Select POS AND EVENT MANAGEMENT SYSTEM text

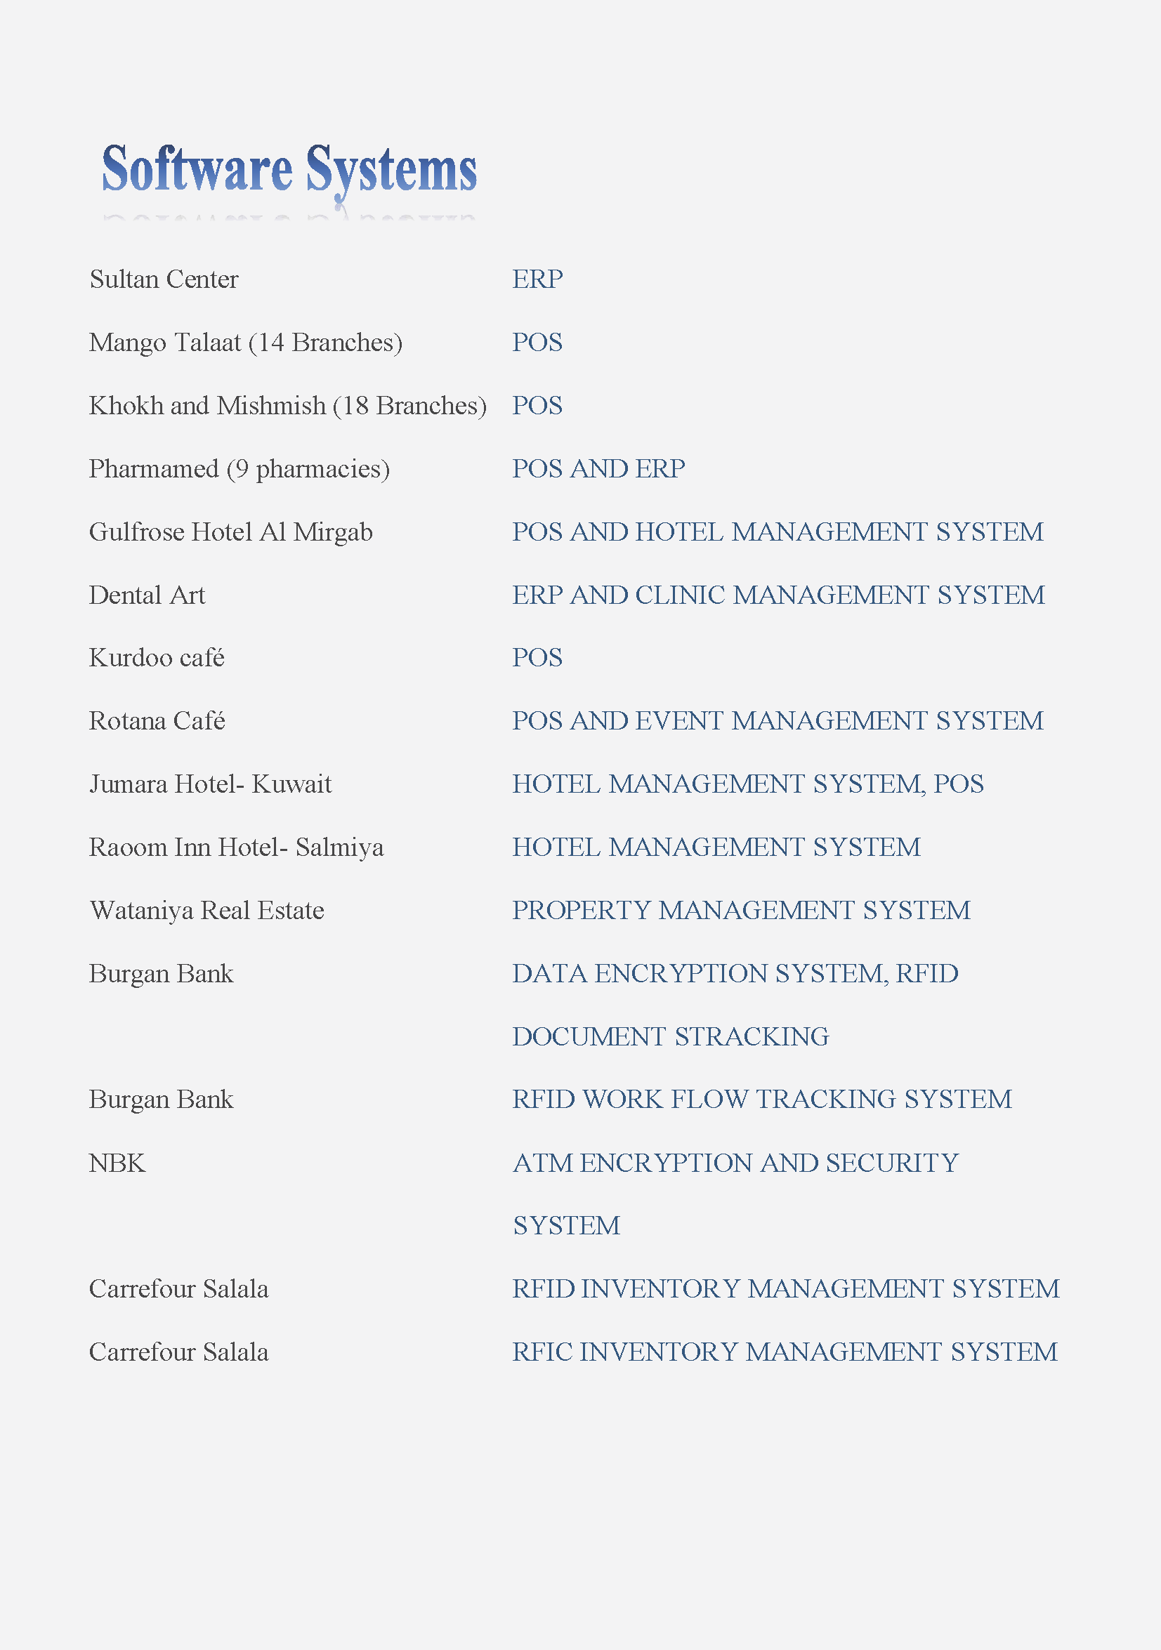click(777, 721)
